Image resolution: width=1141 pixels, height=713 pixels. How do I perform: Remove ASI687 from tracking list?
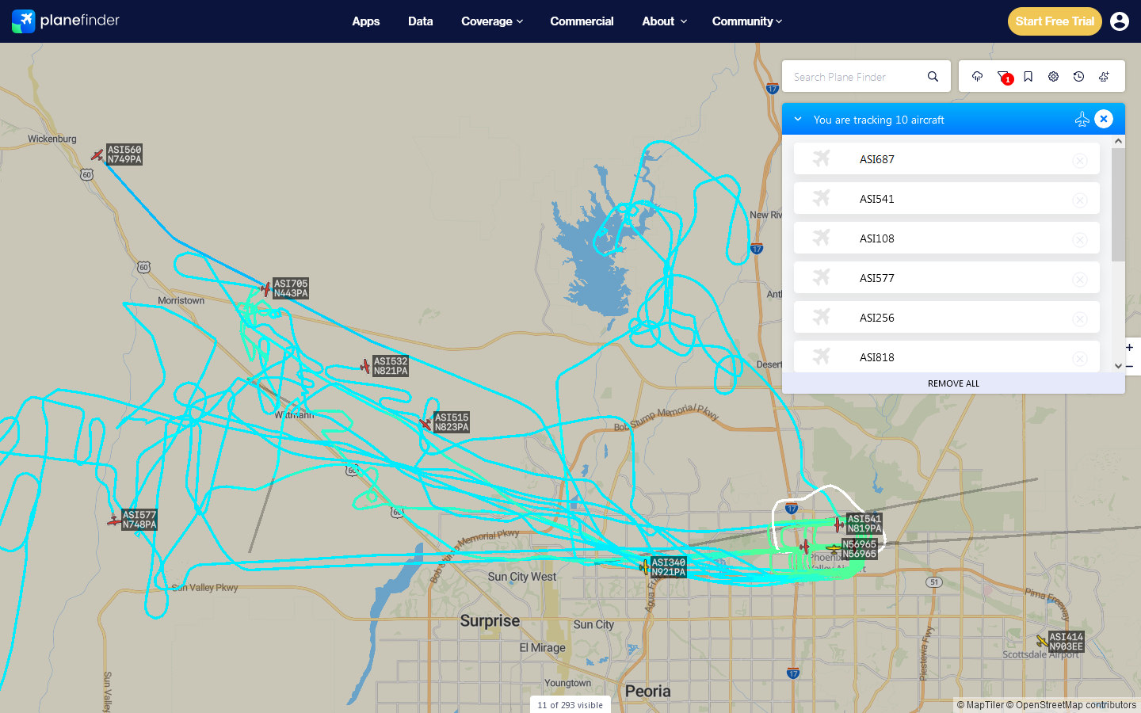1079,160
